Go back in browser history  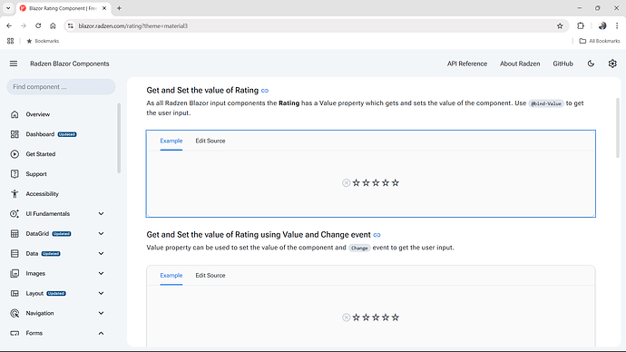coord(9,26)
